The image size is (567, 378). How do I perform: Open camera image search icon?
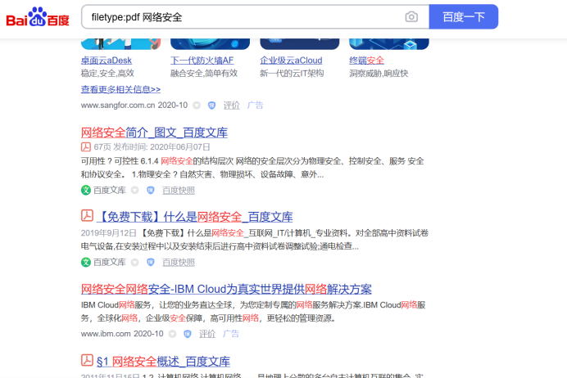[x=411, y=17]
